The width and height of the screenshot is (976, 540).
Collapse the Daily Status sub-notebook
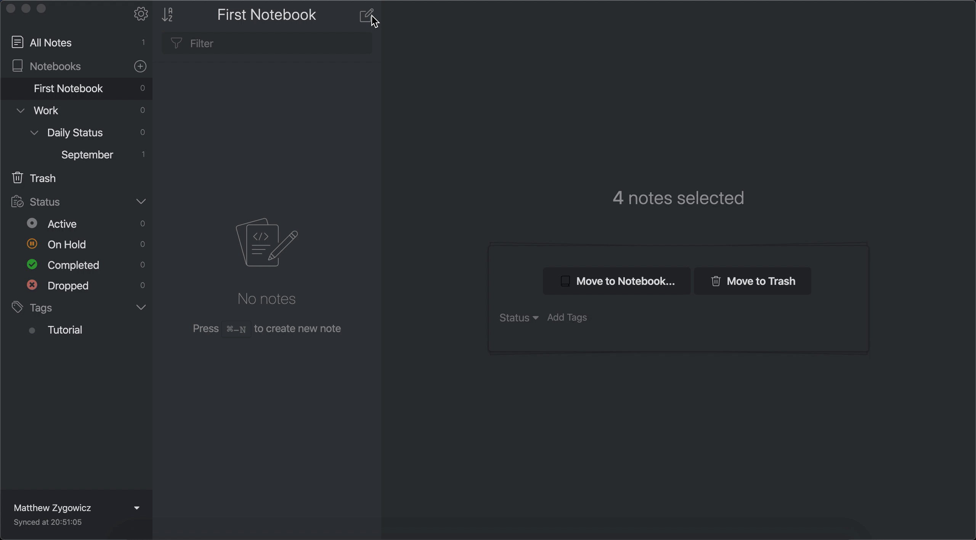point(33,133)
